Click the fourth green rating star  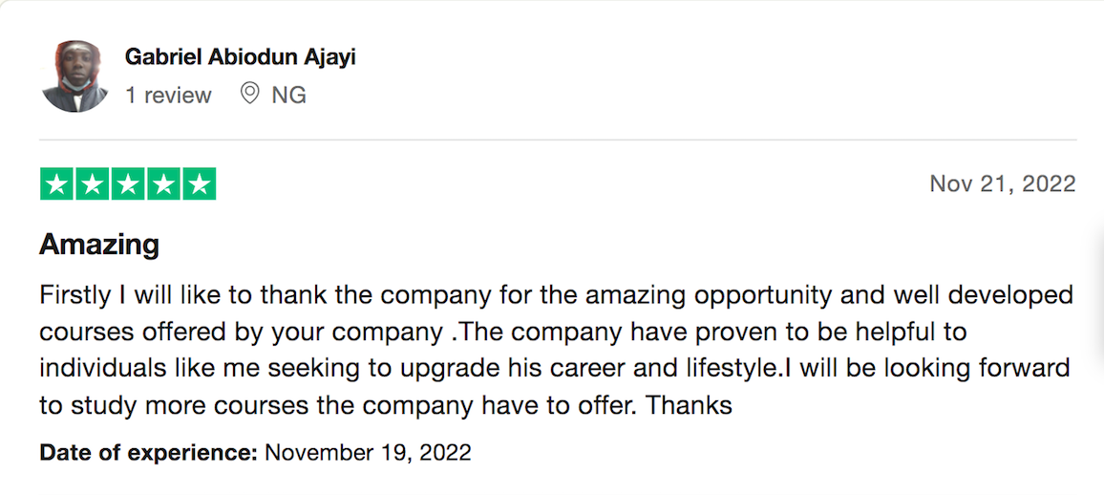point(164,184)
